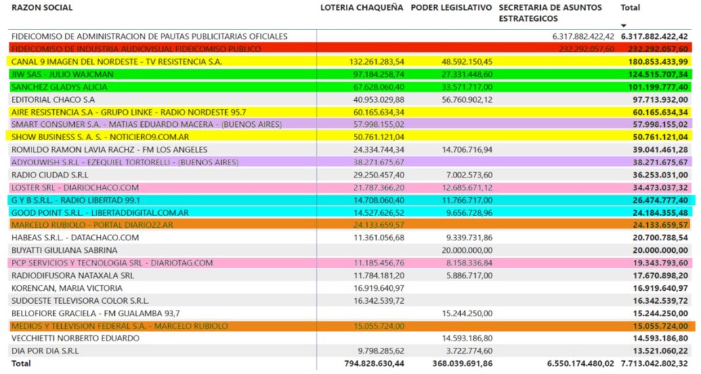Select the BUYATTI GIULIANA SABRINA row name
This screenshot has width=701, height=374.
pos(64,250)
